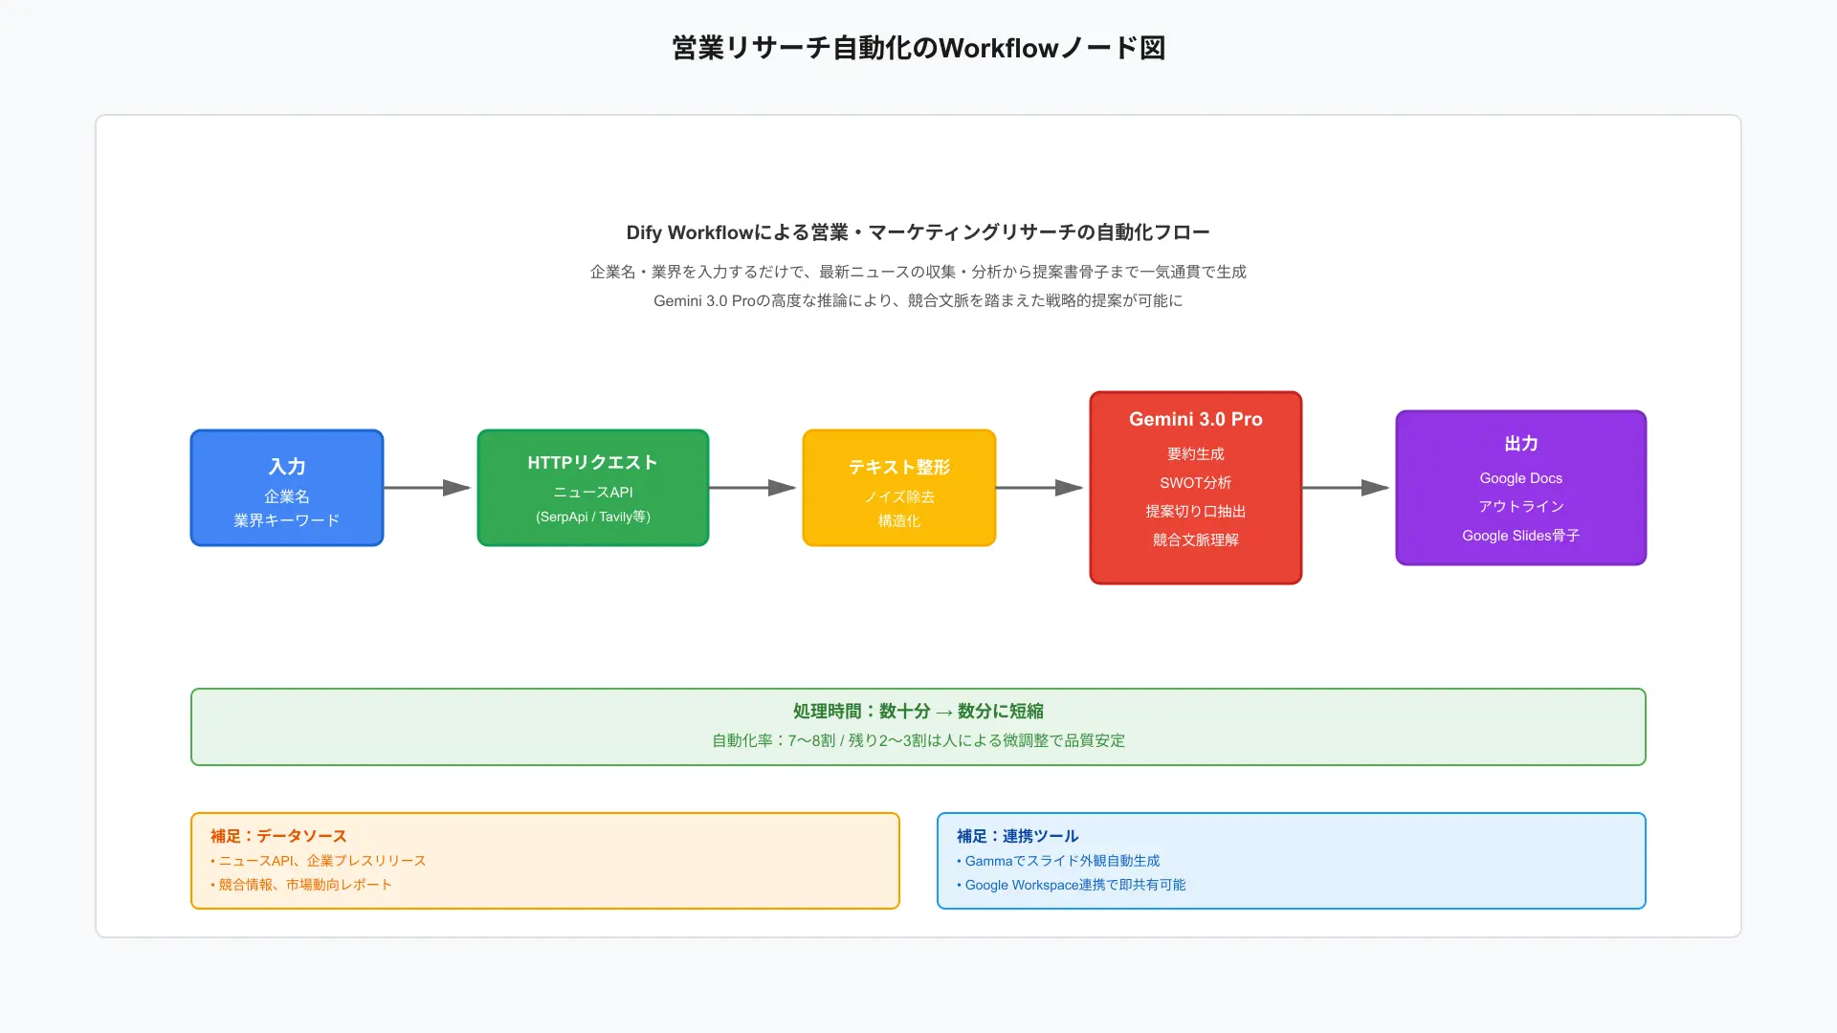Image resolution: width=1837 pixels, height=1033 pixels.
Task: Click Gammaでスライド外観自動生成 bullet
Action: pyautogui.click(x=1058, y=861)
